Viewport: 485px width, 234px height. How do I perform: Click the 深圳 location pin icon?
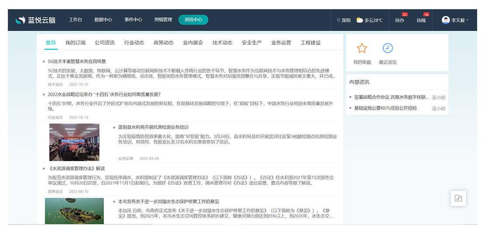click(339, 20)
